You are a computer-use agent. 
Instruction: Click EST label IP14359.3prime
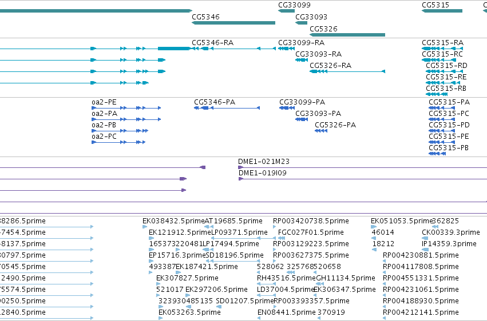[449, 244]
